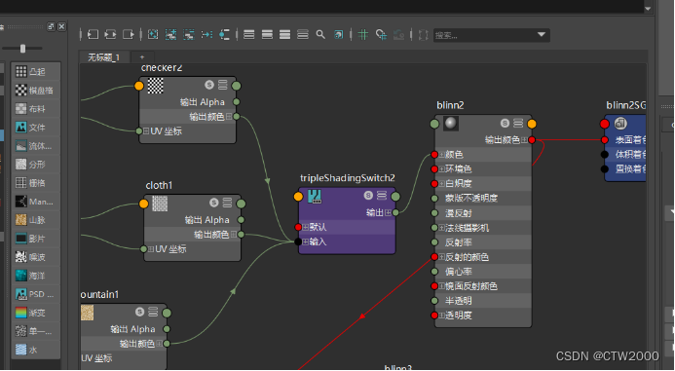
Task: Expand 白炽度 attribute on blinn2
Action: click(x=441, y=184)
